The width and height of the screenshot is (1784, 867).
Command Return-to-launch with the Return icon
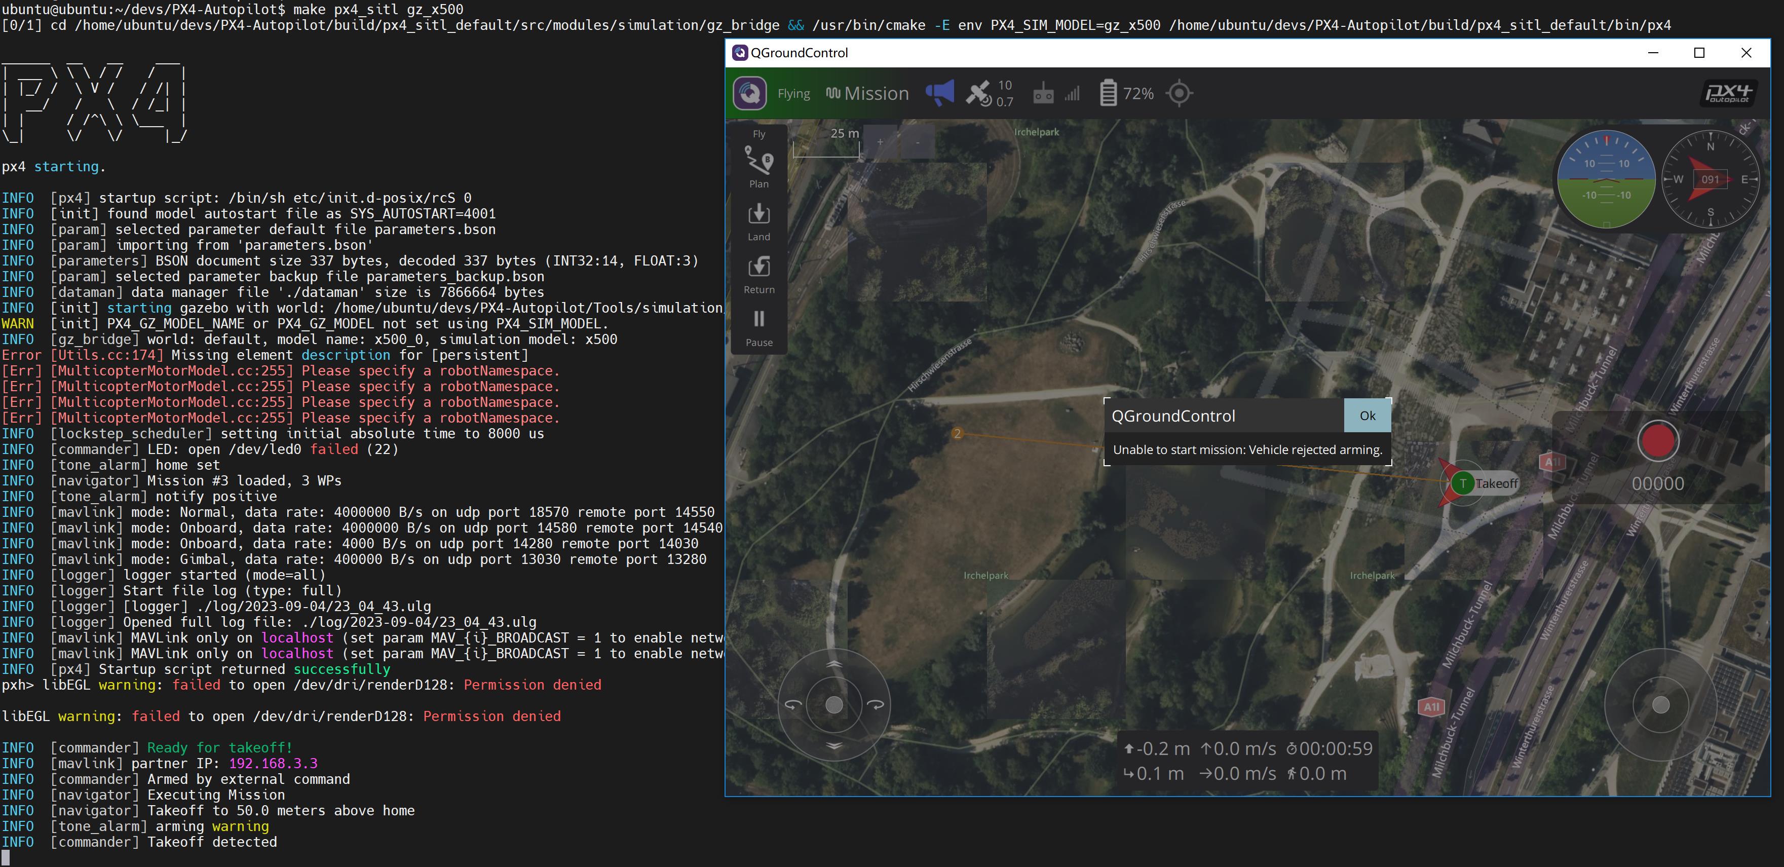(x=758, y=267)
